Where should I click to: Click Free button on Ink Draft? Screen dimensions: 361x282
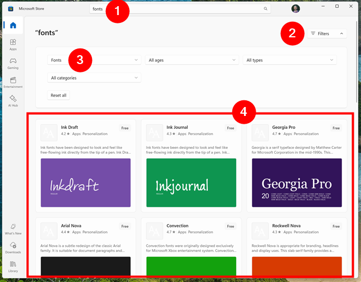(x=125, y=128)
